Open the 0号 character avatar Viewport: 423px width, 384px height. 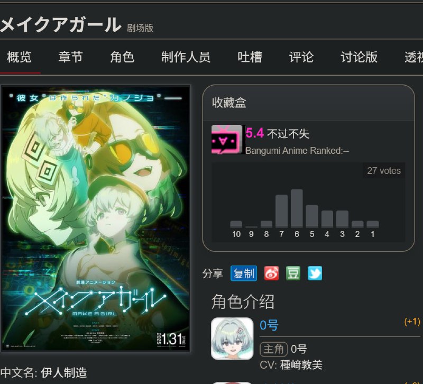(232, 339)
